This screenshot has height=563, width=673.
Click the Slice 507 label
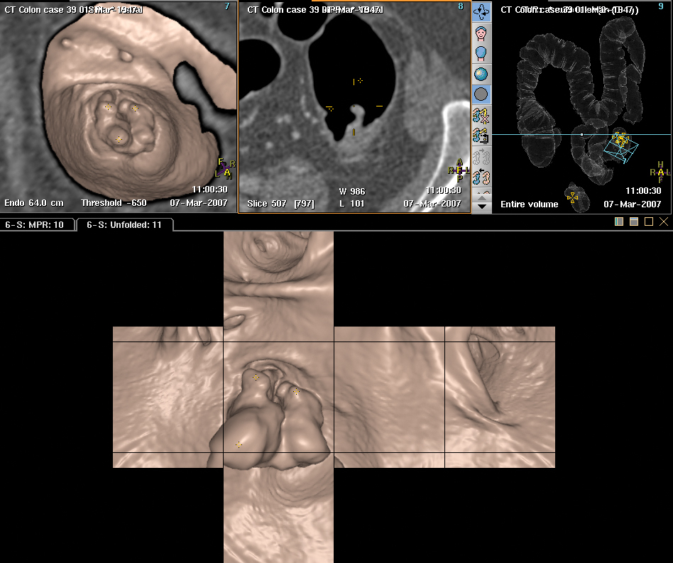click(x=268, y=204)
